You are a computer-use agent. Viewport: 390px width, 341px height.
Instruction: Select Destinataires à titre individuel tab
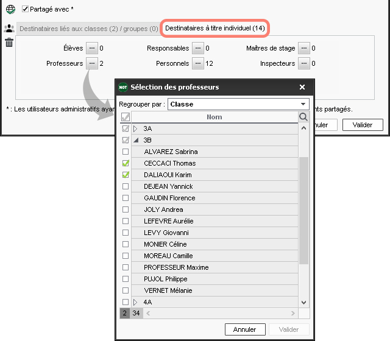pos(215,28)
